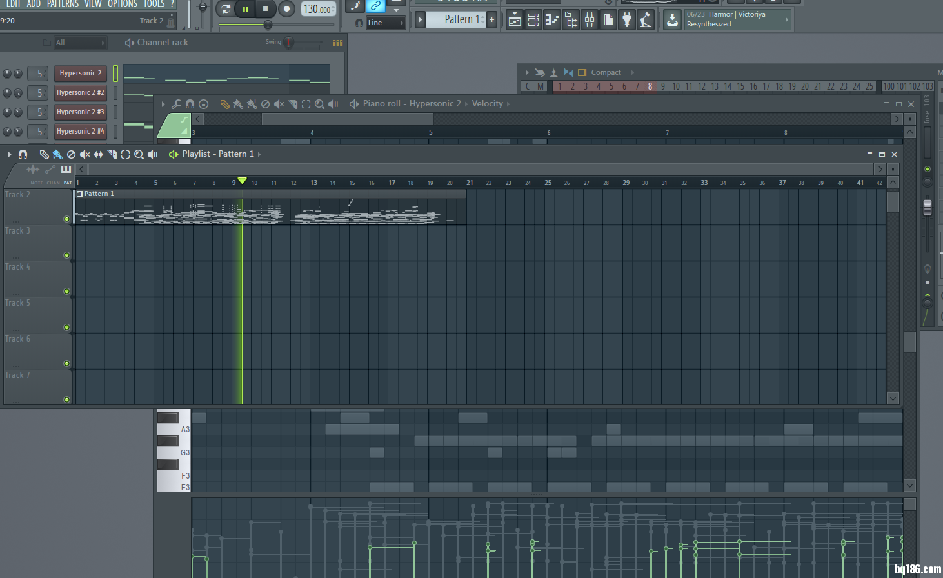Select the Paint brush tool in Playlist
Viewport: 943px width, 578px height.
tap(57, 154)
